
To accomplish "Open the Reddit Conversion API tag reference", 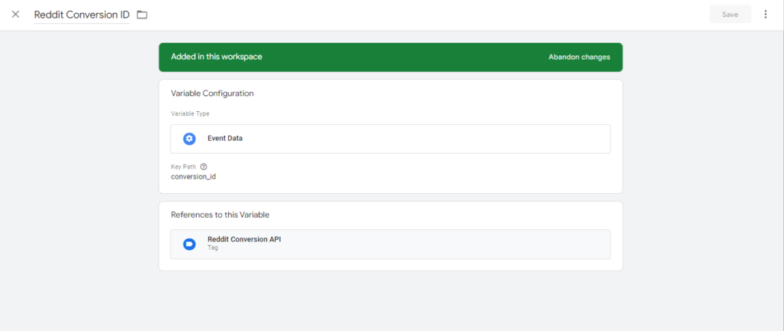I will coord(390,244).
